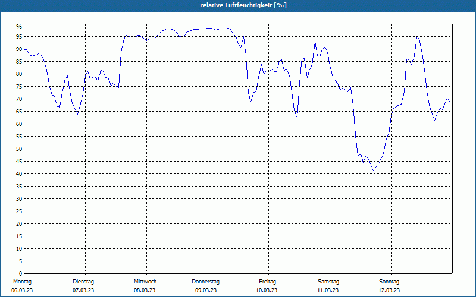The image size is (476, 297).
Task: Click the y-axis value '10'
Action: click(x=19, y=249)
